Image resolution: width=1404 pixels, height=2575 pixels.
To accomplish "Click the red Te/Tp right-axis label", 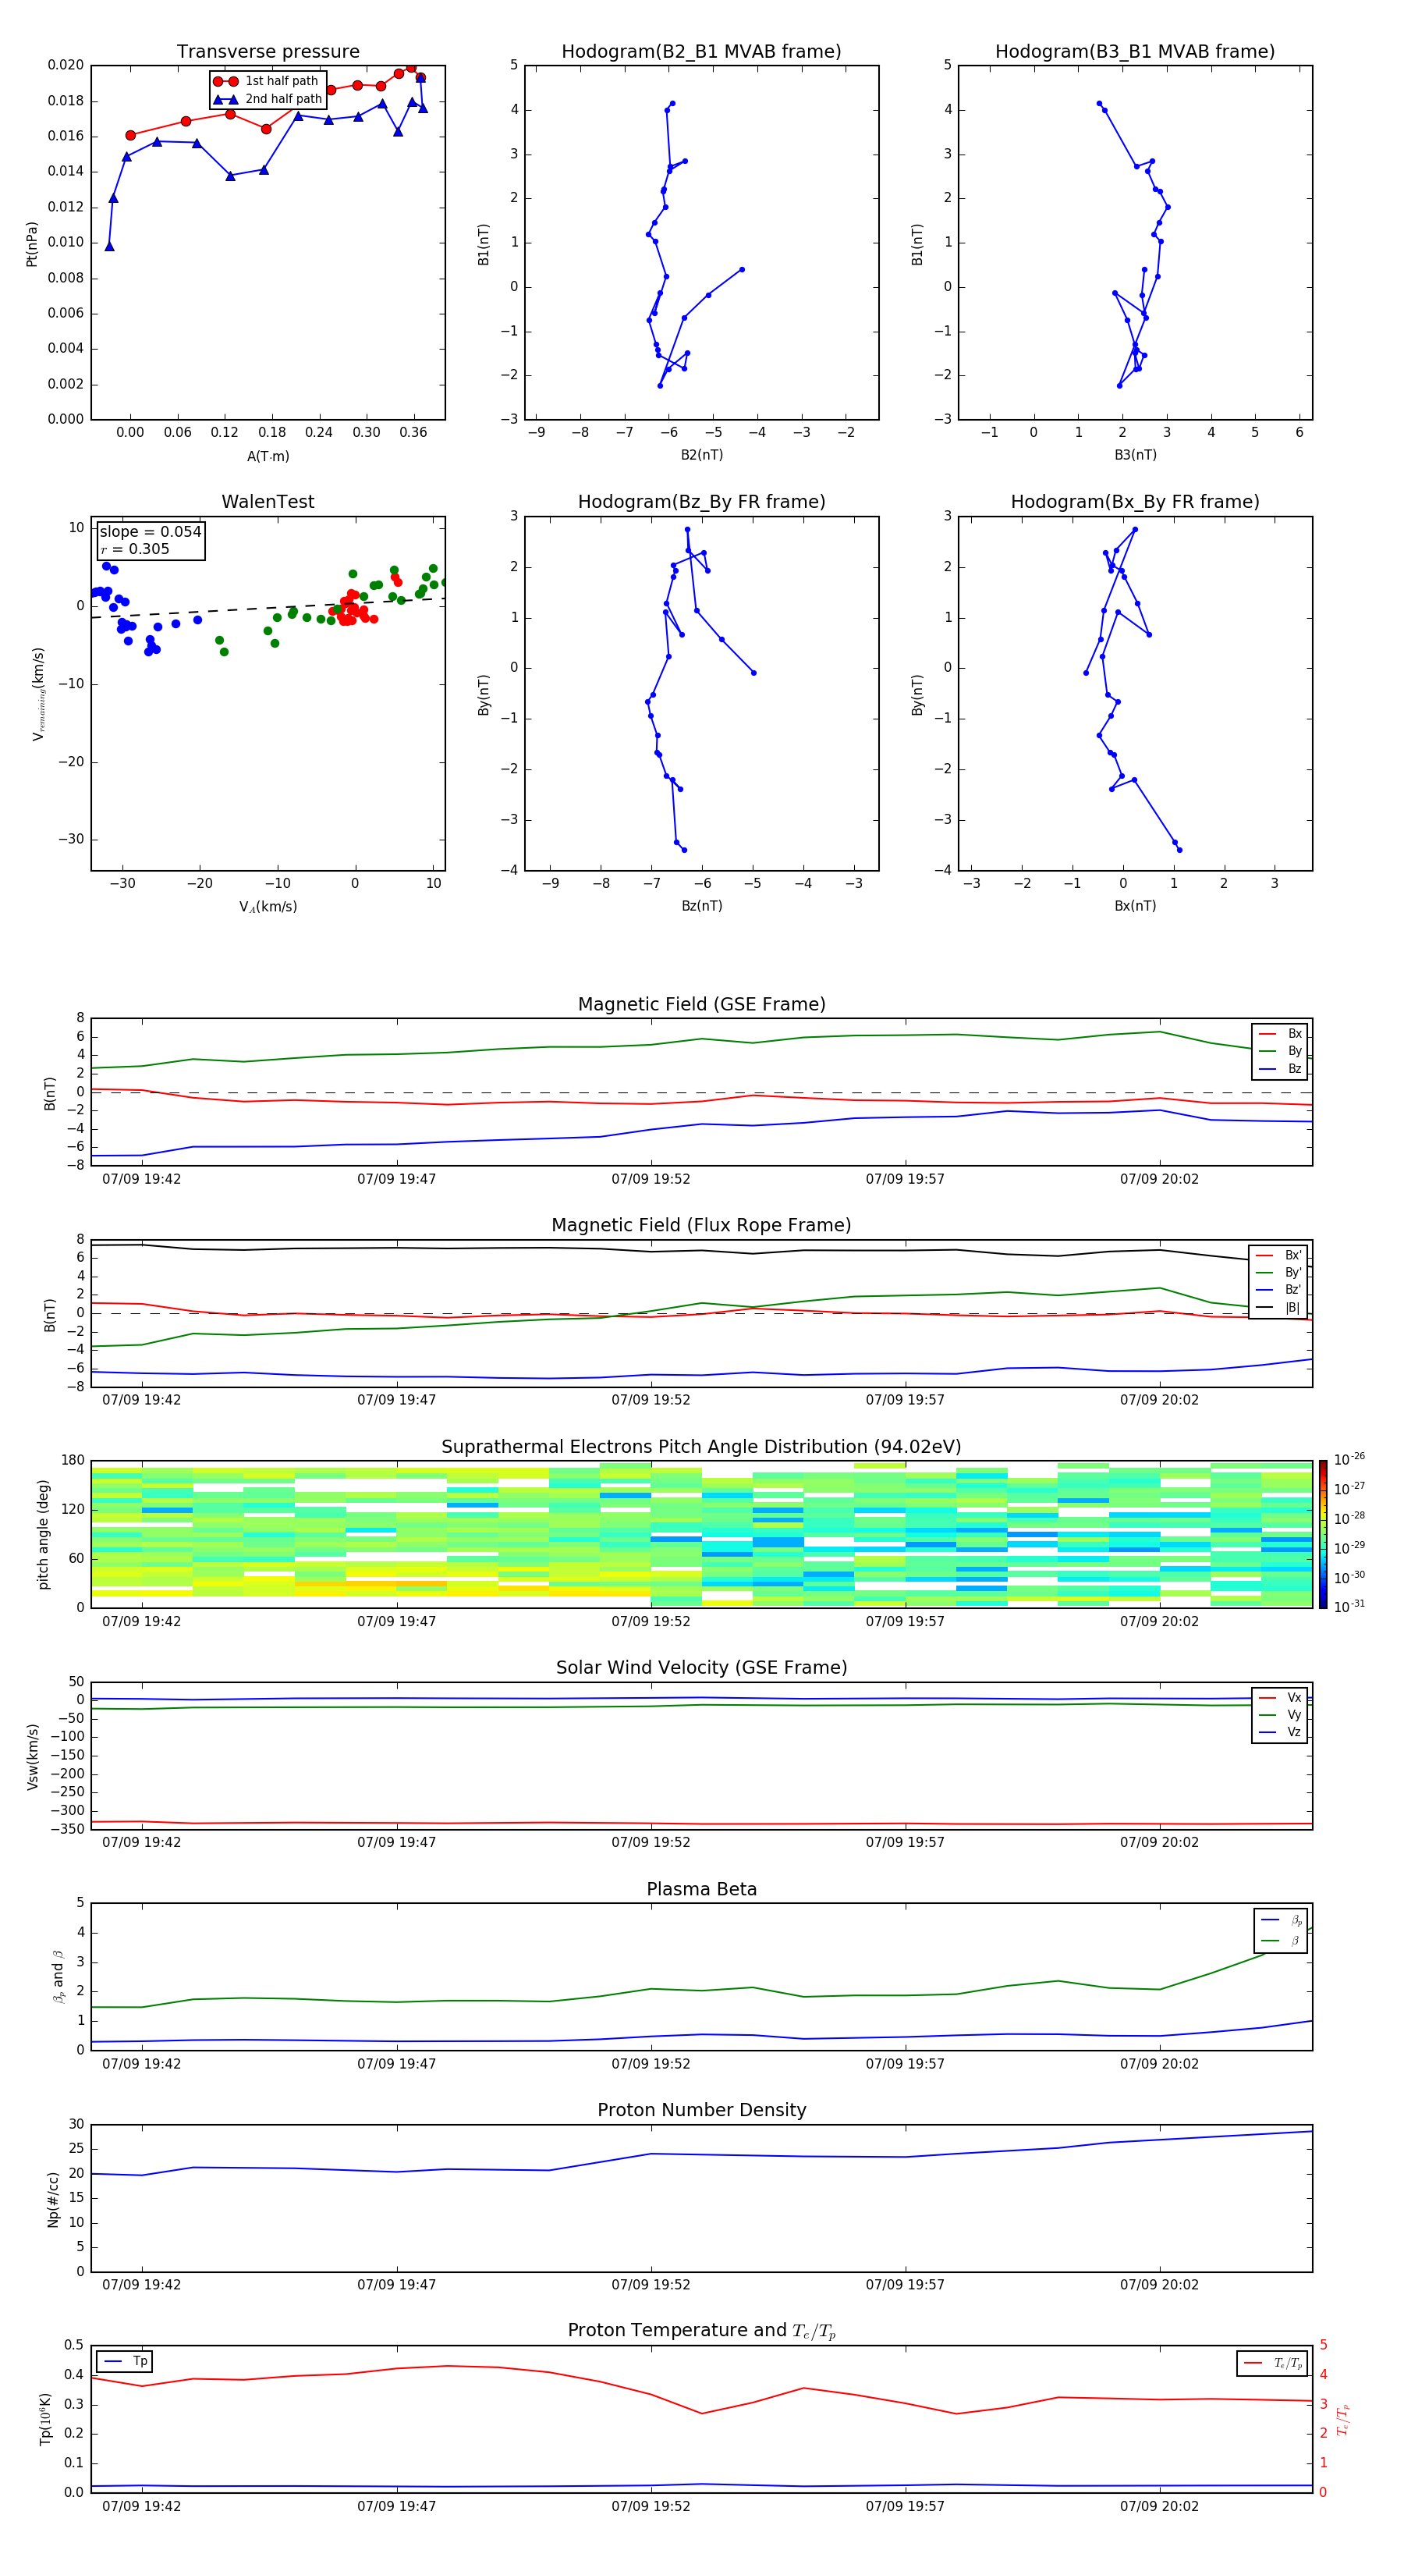I will click(x=1343, y=2419).
